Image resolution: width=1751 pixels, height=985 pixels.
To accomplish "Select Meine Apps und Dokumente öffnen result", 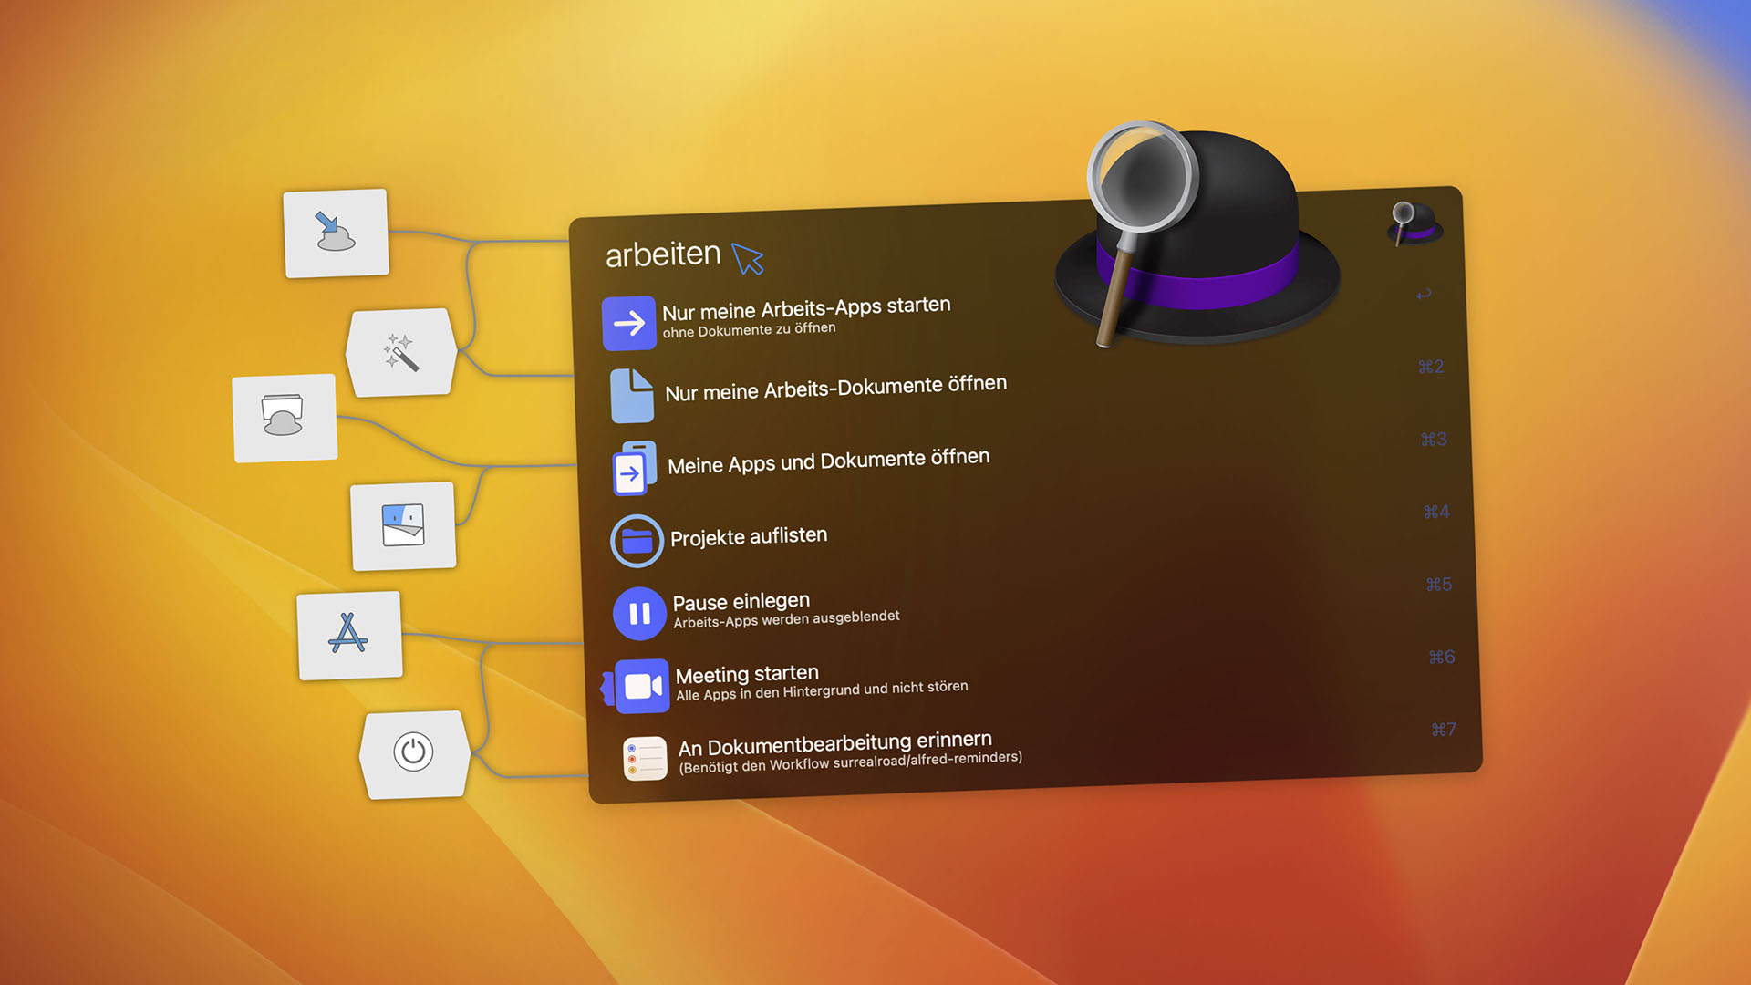I will 828,461.
